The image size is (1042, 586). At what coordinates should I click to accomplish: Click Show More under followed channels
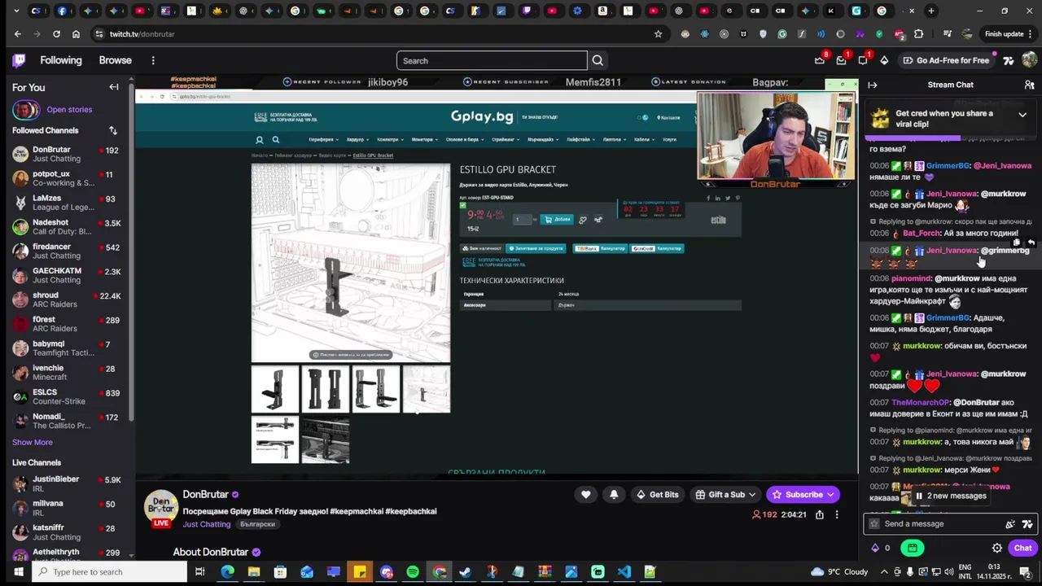coord(33,442)
